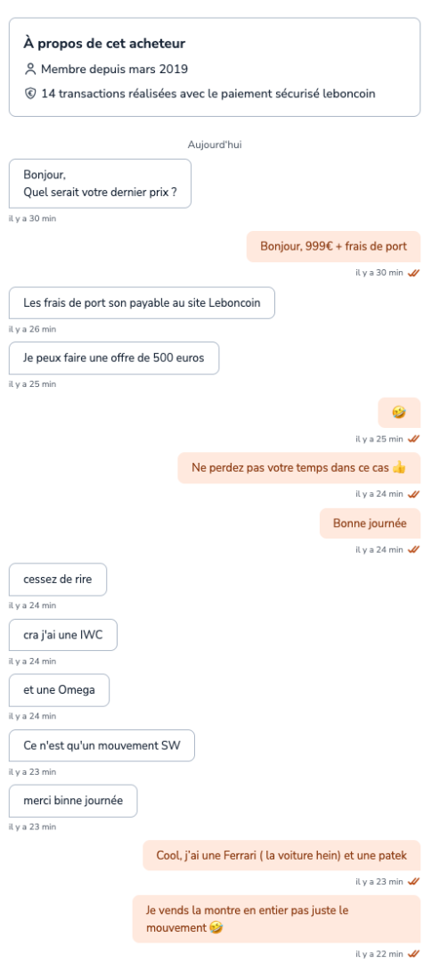Open the 'À propos de cet acheteur' card
Viewport: 432px width, 963px height.
(214, 67)
